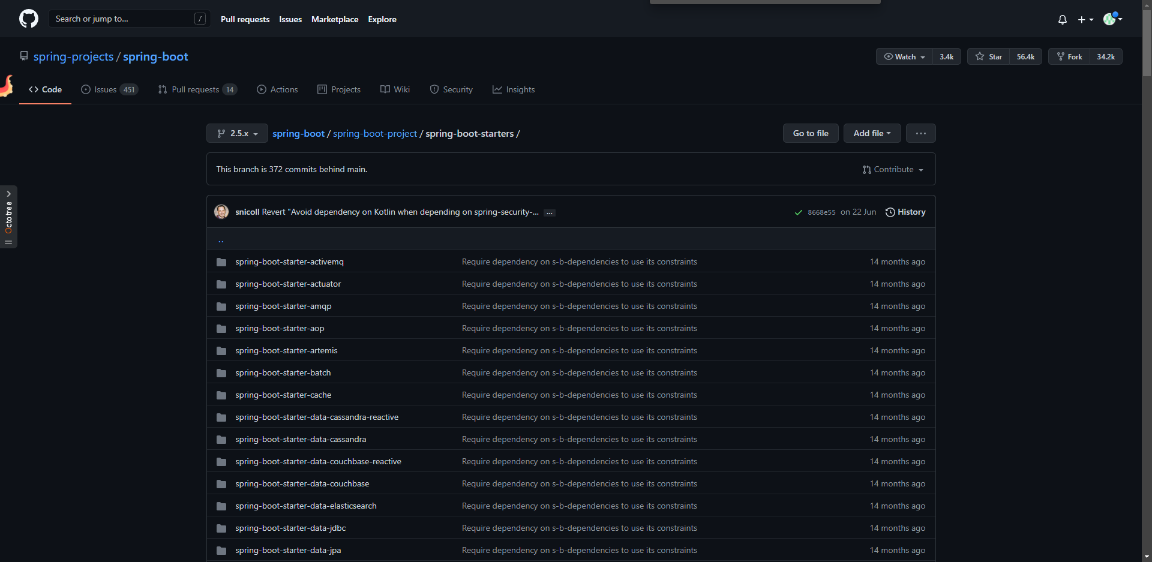The image size is (1152, 562).
Task: Open commit hash 8668e55
Action: pyautogui.click(x=821, y=212)
